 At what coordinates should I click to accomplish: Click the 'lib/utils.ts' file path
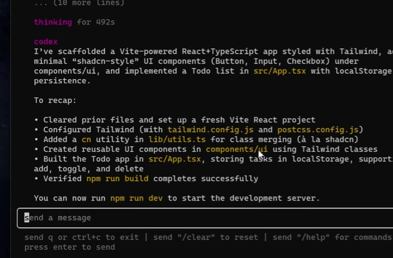(x=177, y=139)
